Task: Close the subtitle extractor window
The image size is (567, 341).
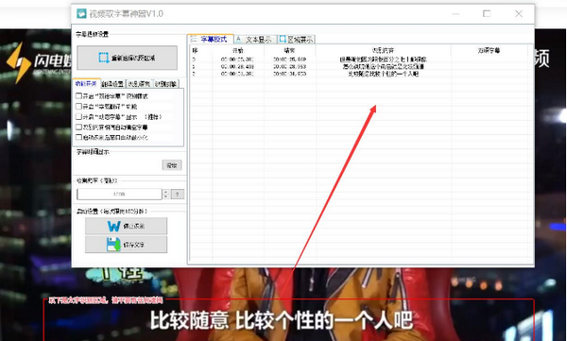Action: (519, 14)
